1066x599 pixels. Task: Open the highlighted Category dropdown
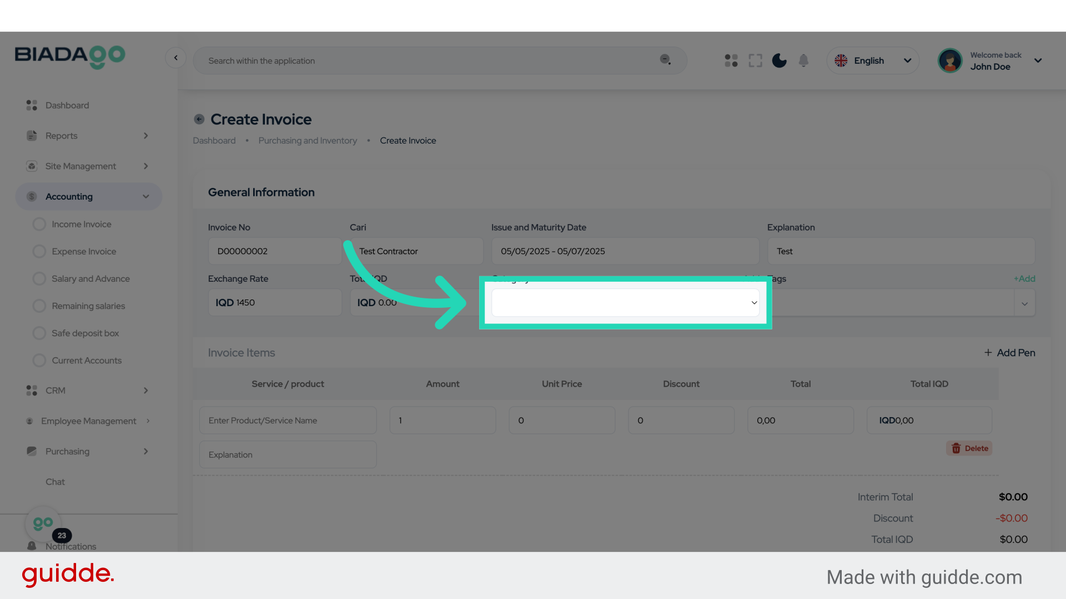[625, 303]
